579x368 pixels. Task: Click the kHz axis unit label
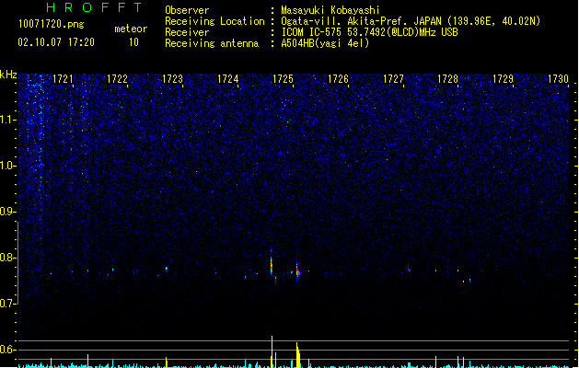8,75
